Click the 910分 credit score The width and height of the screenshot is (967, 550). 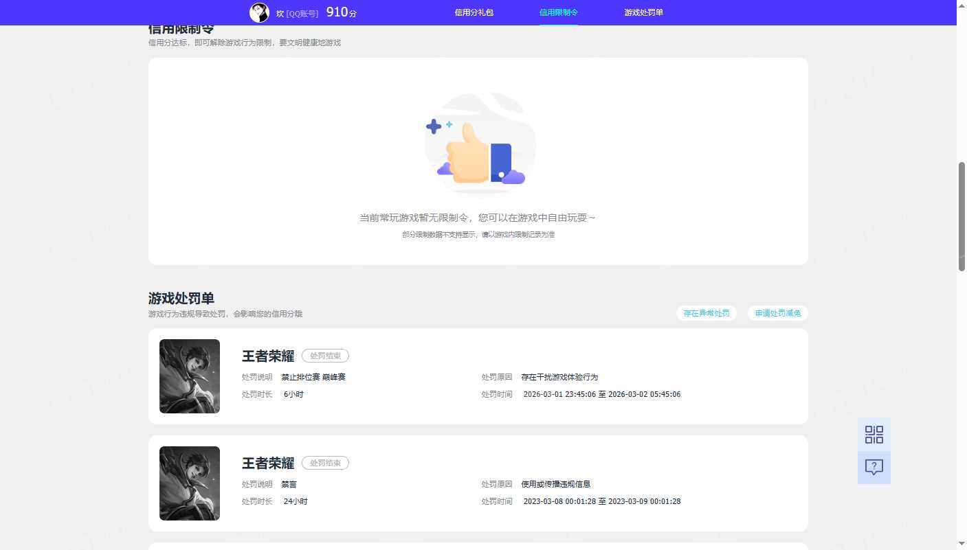(342, 12)
